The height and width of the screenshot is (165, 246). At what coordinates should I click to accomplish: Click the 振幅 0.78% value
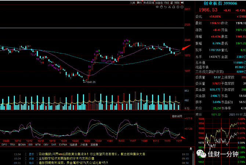click(217, 43)
